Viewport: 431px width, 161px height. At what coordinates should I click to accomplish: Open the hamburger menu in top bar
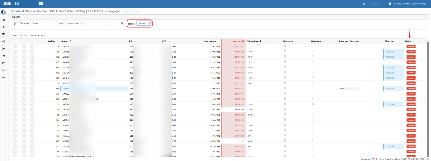point(41,4)
